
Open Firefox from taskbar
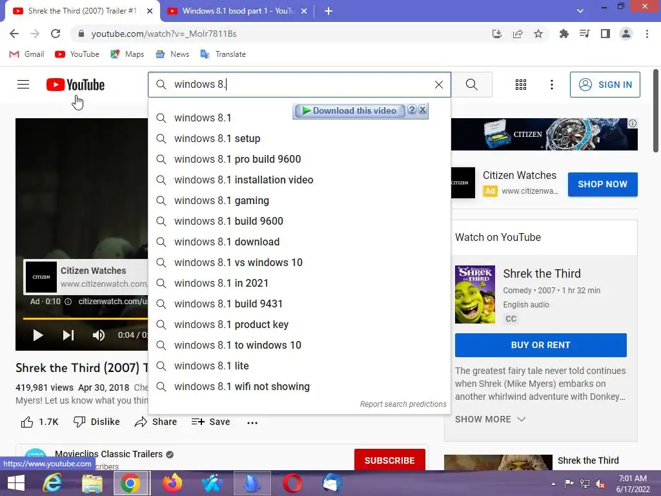(x=172, y=483)
